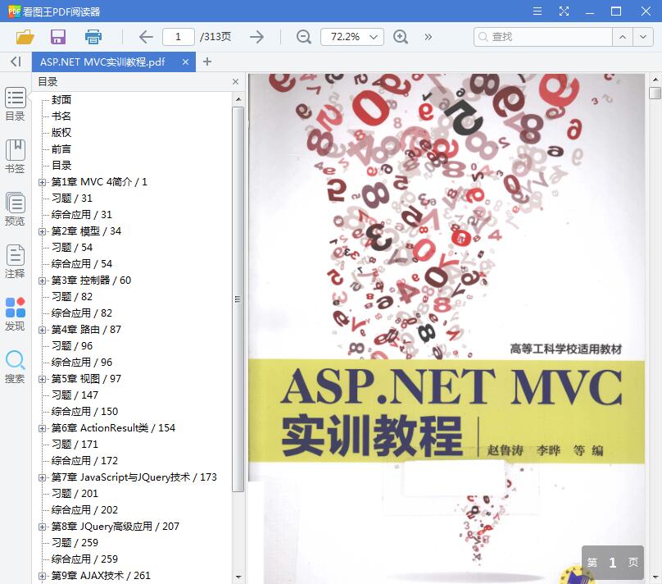Open 综合应用 / 150 outline entry
Image resolution: width=662 pixels, height=584 pixels.
pyautogui.click(x=85, y=412)
